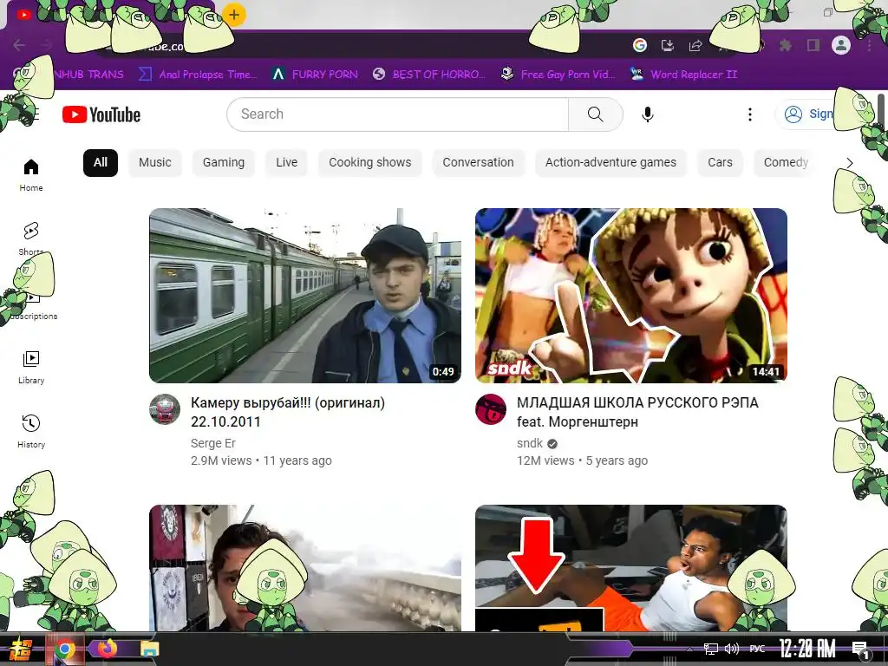Image resolution: width=888 pixels, height=666 pixels.
Task: Select the Conversation filter chip
Action: pyautogui.click(x=478, y=162)
